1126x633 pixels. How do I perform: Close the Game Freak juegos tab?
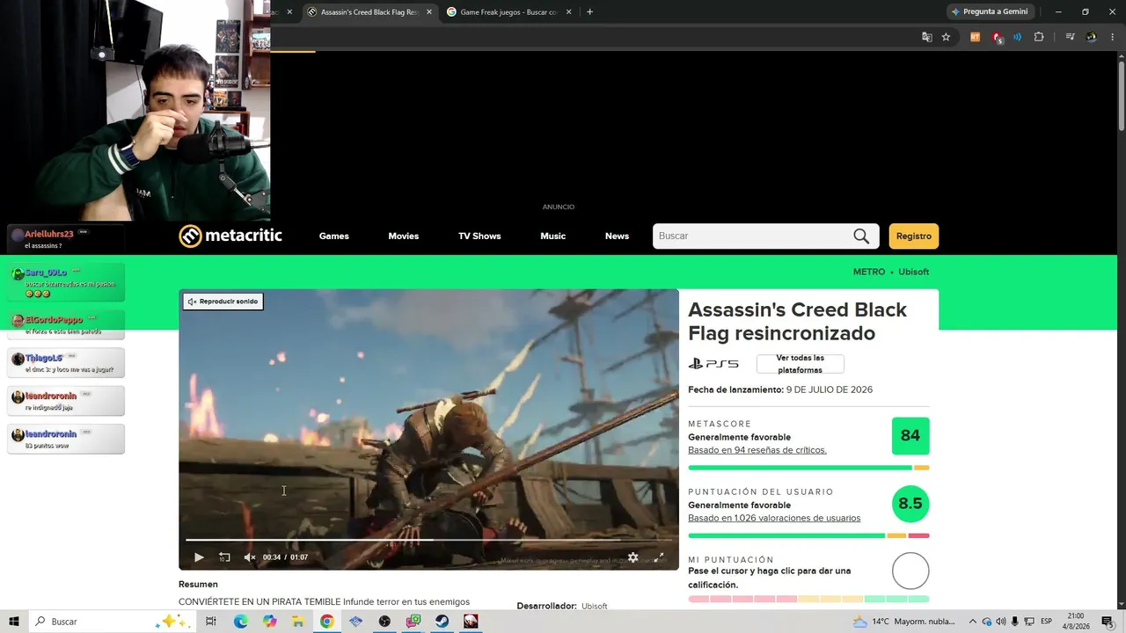tap(569, 12)
